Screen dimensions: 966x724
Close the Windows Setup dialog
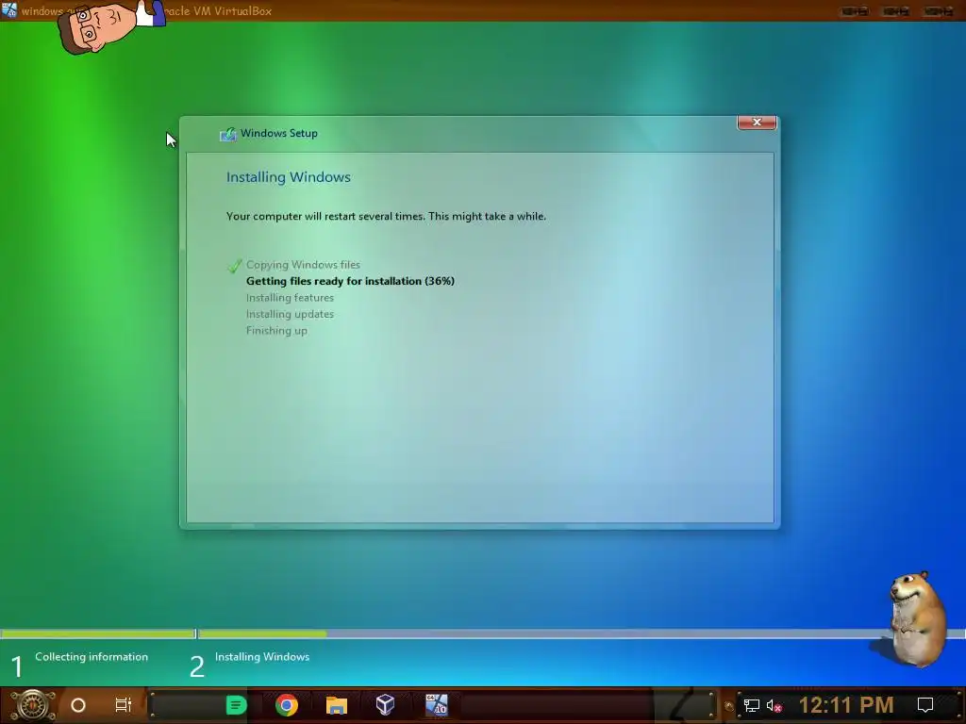[757, 122]
